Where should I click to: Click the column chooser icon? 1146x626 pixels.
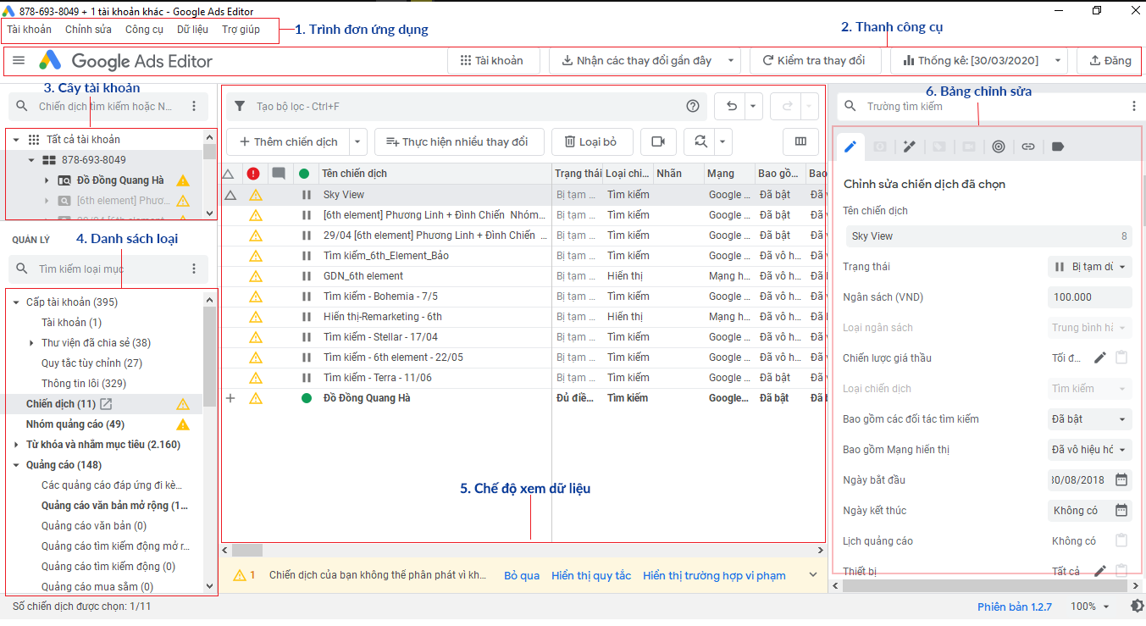tap(800, 141)
